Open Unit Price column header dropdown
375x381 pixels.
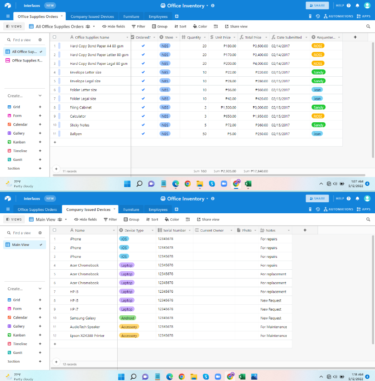[234, 37]
